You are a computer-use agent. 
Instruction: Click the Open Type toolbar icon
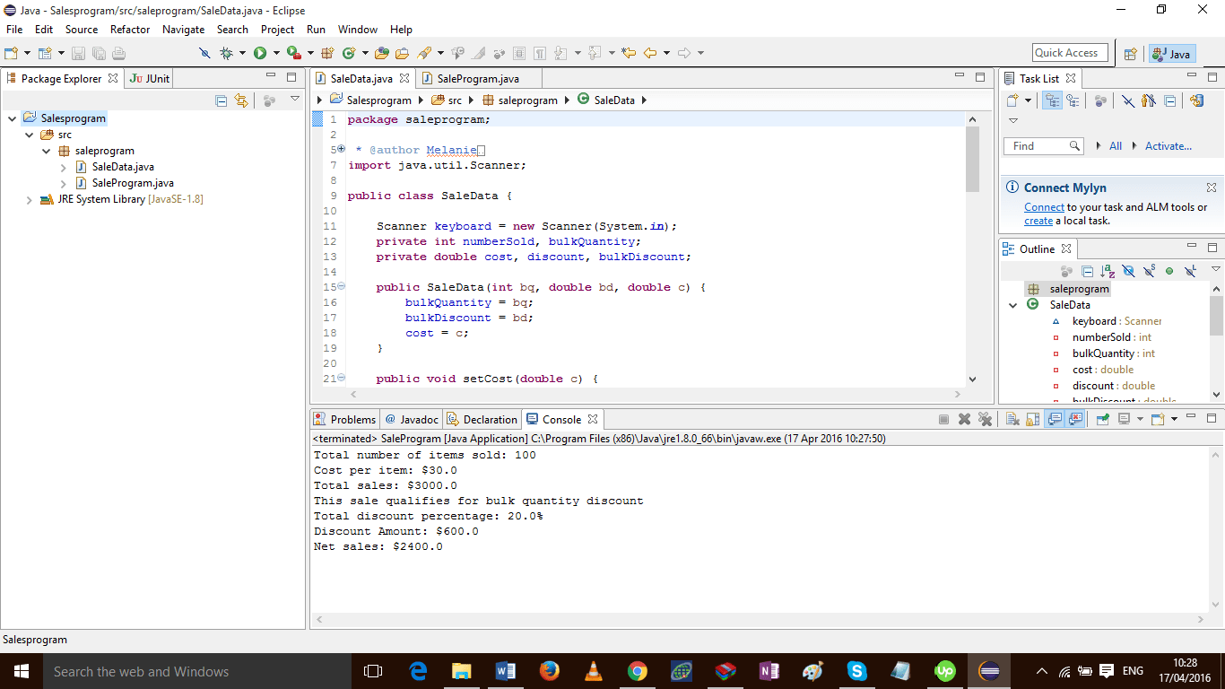click(x=382, y=54)
